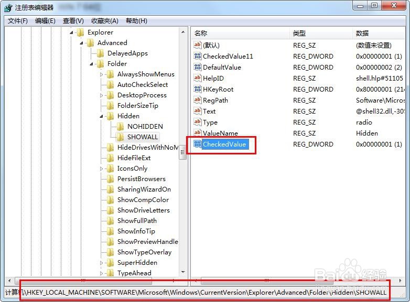Screen dimensions: 410x302
Task: Click the data value 0x00000002 (2)
Action: (379, 68)
